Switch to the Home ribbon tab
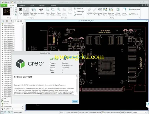This screenshot has height=114, width=149. point(12,5)
